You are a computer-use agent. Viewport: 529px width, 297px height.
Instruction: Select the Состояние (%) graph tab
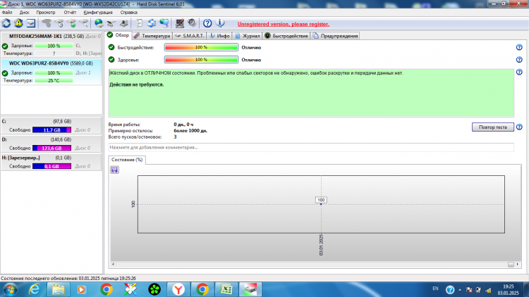tap(127, 160)
